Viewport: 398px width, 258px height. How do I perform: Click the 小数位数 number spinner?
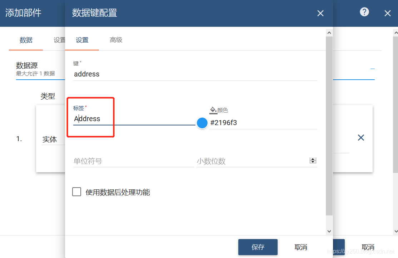coord(313,160)
